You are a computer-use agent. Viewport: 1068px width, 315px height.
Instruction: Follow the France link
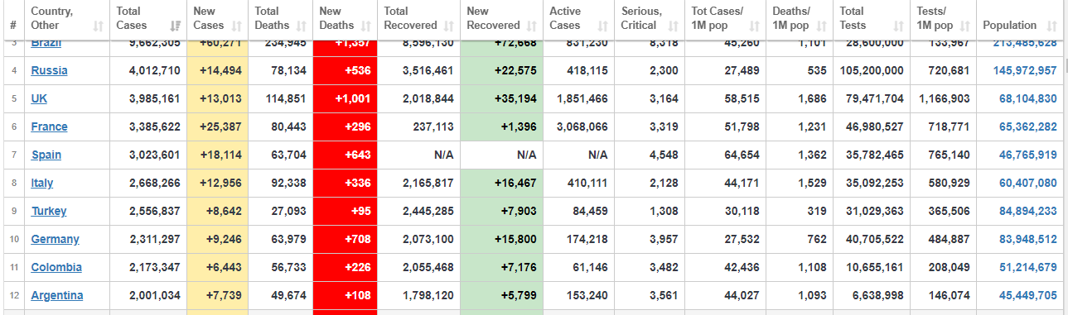click(50, 126)
